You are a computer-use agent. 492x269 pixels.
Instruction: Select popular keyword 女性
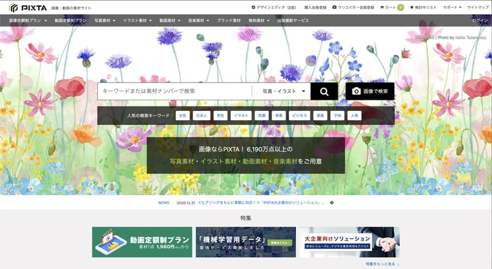183,116
